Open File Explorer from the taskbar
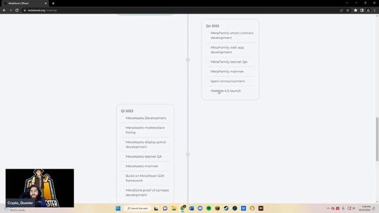This screenshot has width=379, height=213. pos(174,208)
